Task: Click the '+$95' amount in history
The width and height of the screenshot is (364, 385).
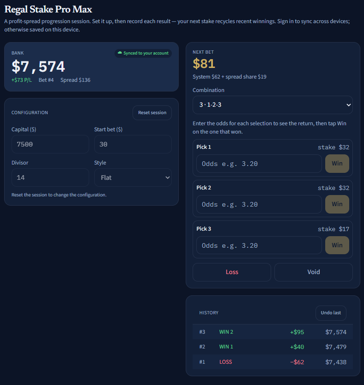Action: tap(297, 332)
